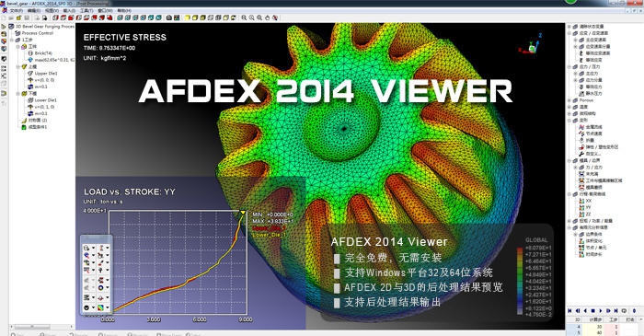Collapse the 上模 tree node
The height and width of the screenshot is (336, 644).
[18, 66]
